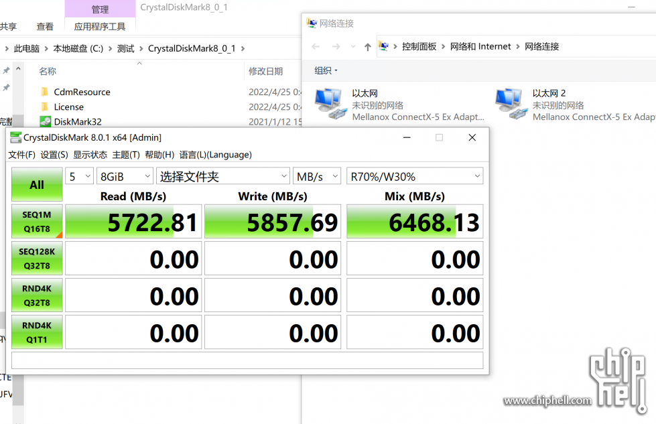Click the SEQ1M read result 5722.81
Viewport: 656px width, 424px height.
click(133, 222)
